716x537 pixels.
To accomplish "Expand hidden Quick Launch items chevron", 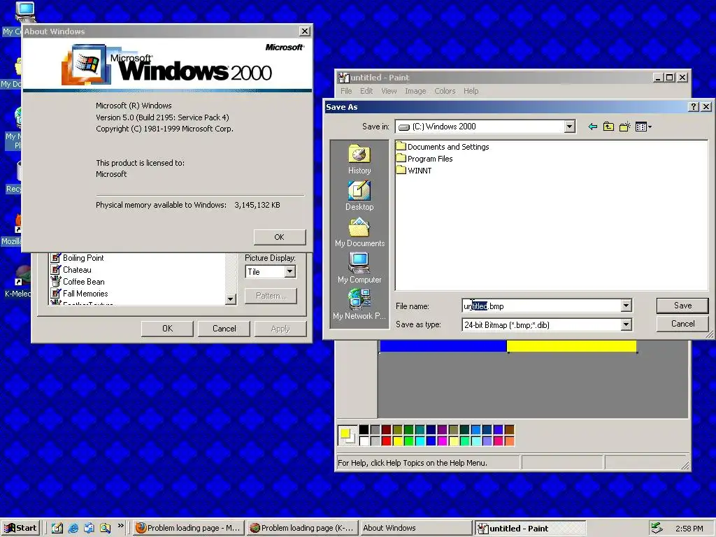I will click(120, 526).
